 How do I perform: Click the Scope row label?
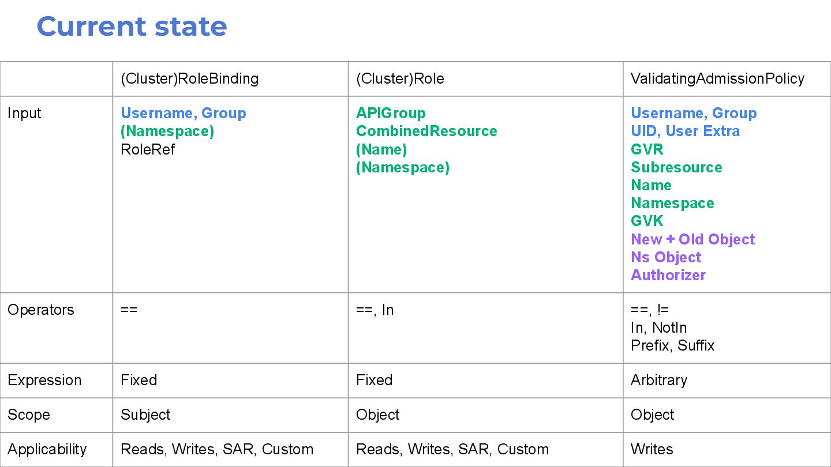point(29,415)
